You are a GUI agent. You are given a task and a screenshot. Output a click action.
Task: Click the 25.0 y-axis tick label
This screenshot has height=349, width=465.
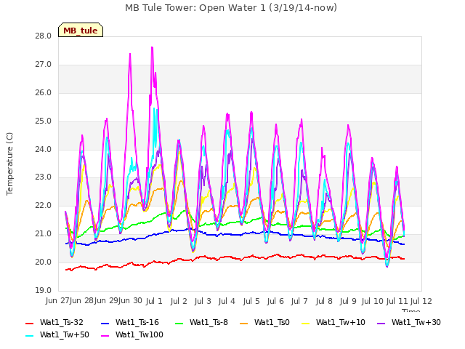click(44, 121)
